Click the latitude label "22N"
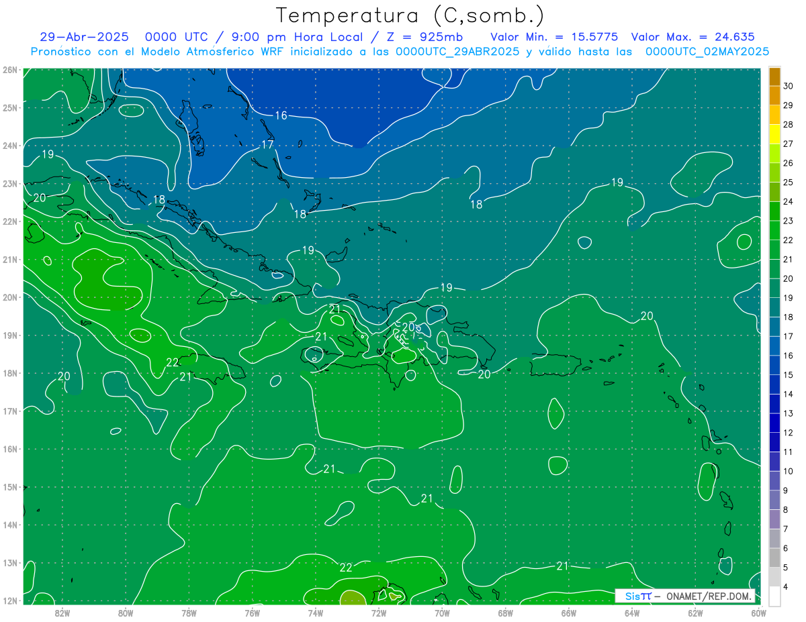 [x=9, y=221]
